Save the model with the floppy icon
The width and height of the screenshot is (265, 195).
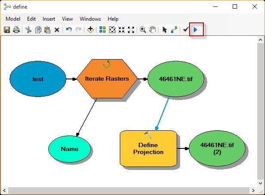pos(7,30)
